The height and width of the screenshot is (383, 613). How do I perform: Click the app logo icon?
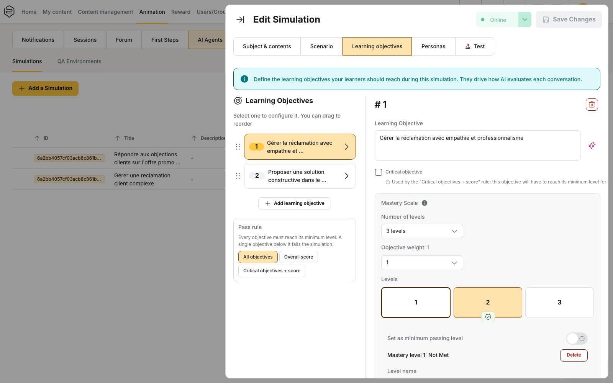[9, 11]
